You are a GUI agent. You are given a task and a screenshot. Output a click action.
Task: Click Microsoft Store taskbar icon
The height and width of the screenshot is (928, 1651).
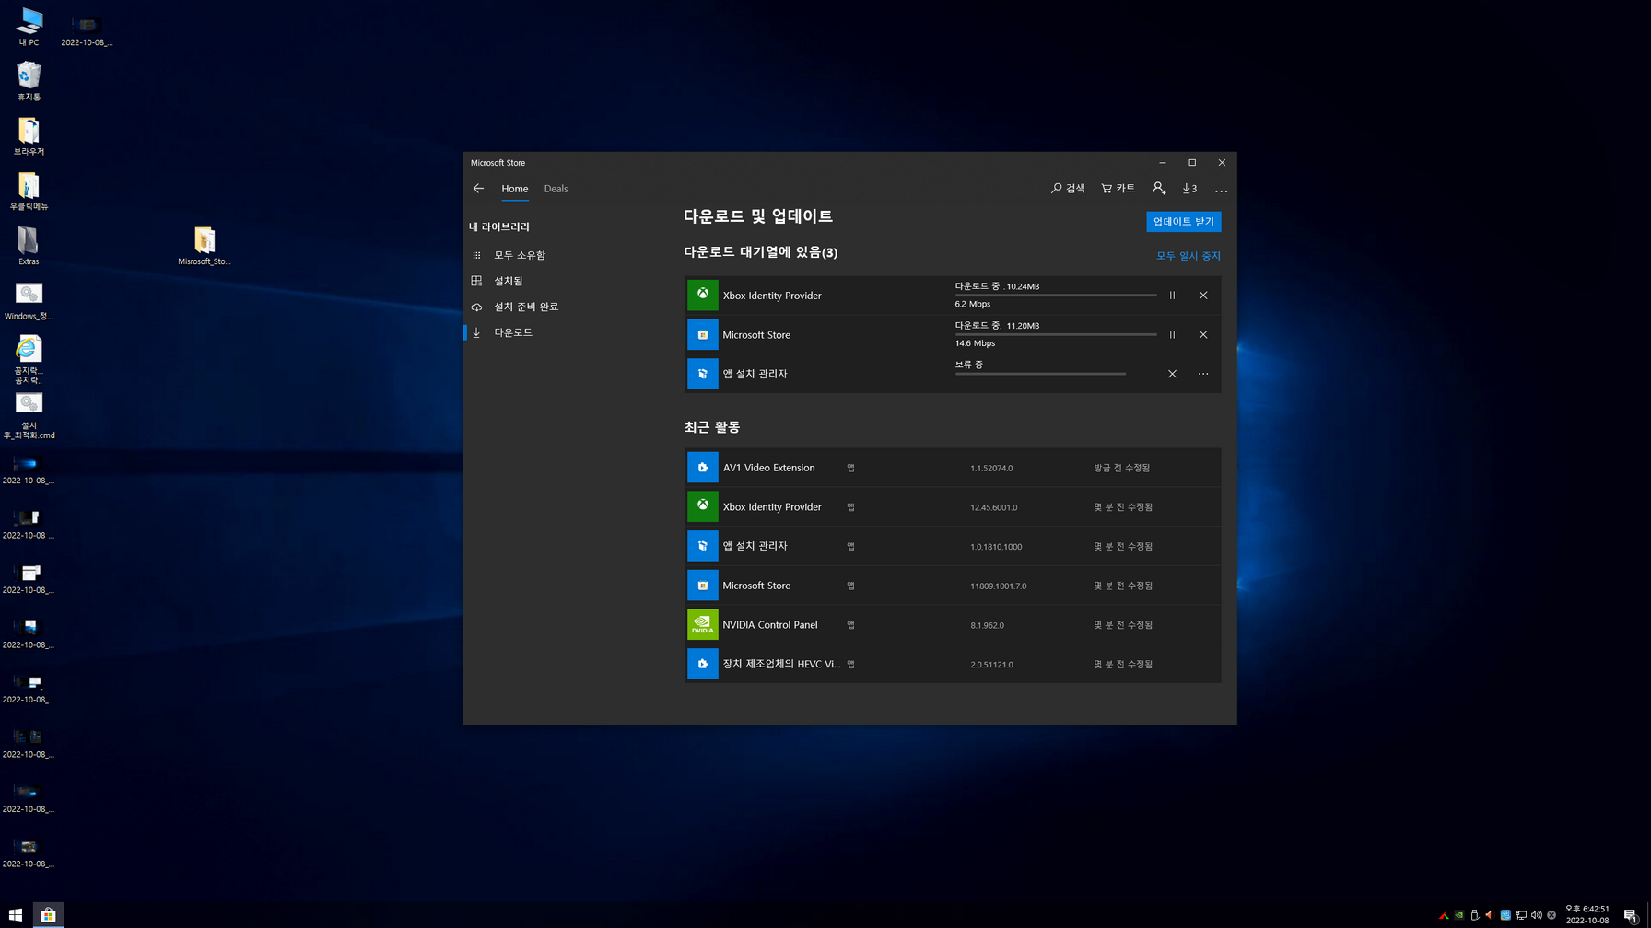coord(48,914)
